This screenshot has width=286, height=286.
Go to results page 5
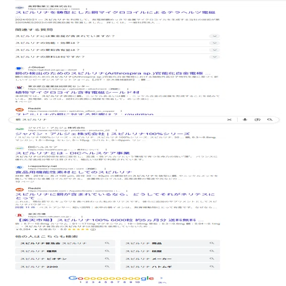(x=106, y=282)
